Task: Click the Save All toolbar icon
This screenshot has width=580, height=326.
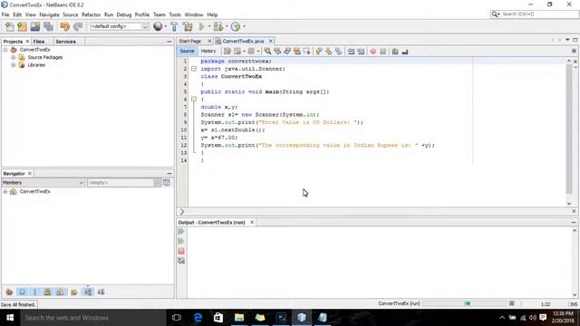Action: [x=48, y=26]
